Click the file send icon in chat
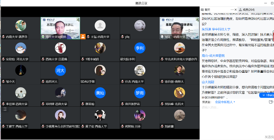 (x=270, y=102)
